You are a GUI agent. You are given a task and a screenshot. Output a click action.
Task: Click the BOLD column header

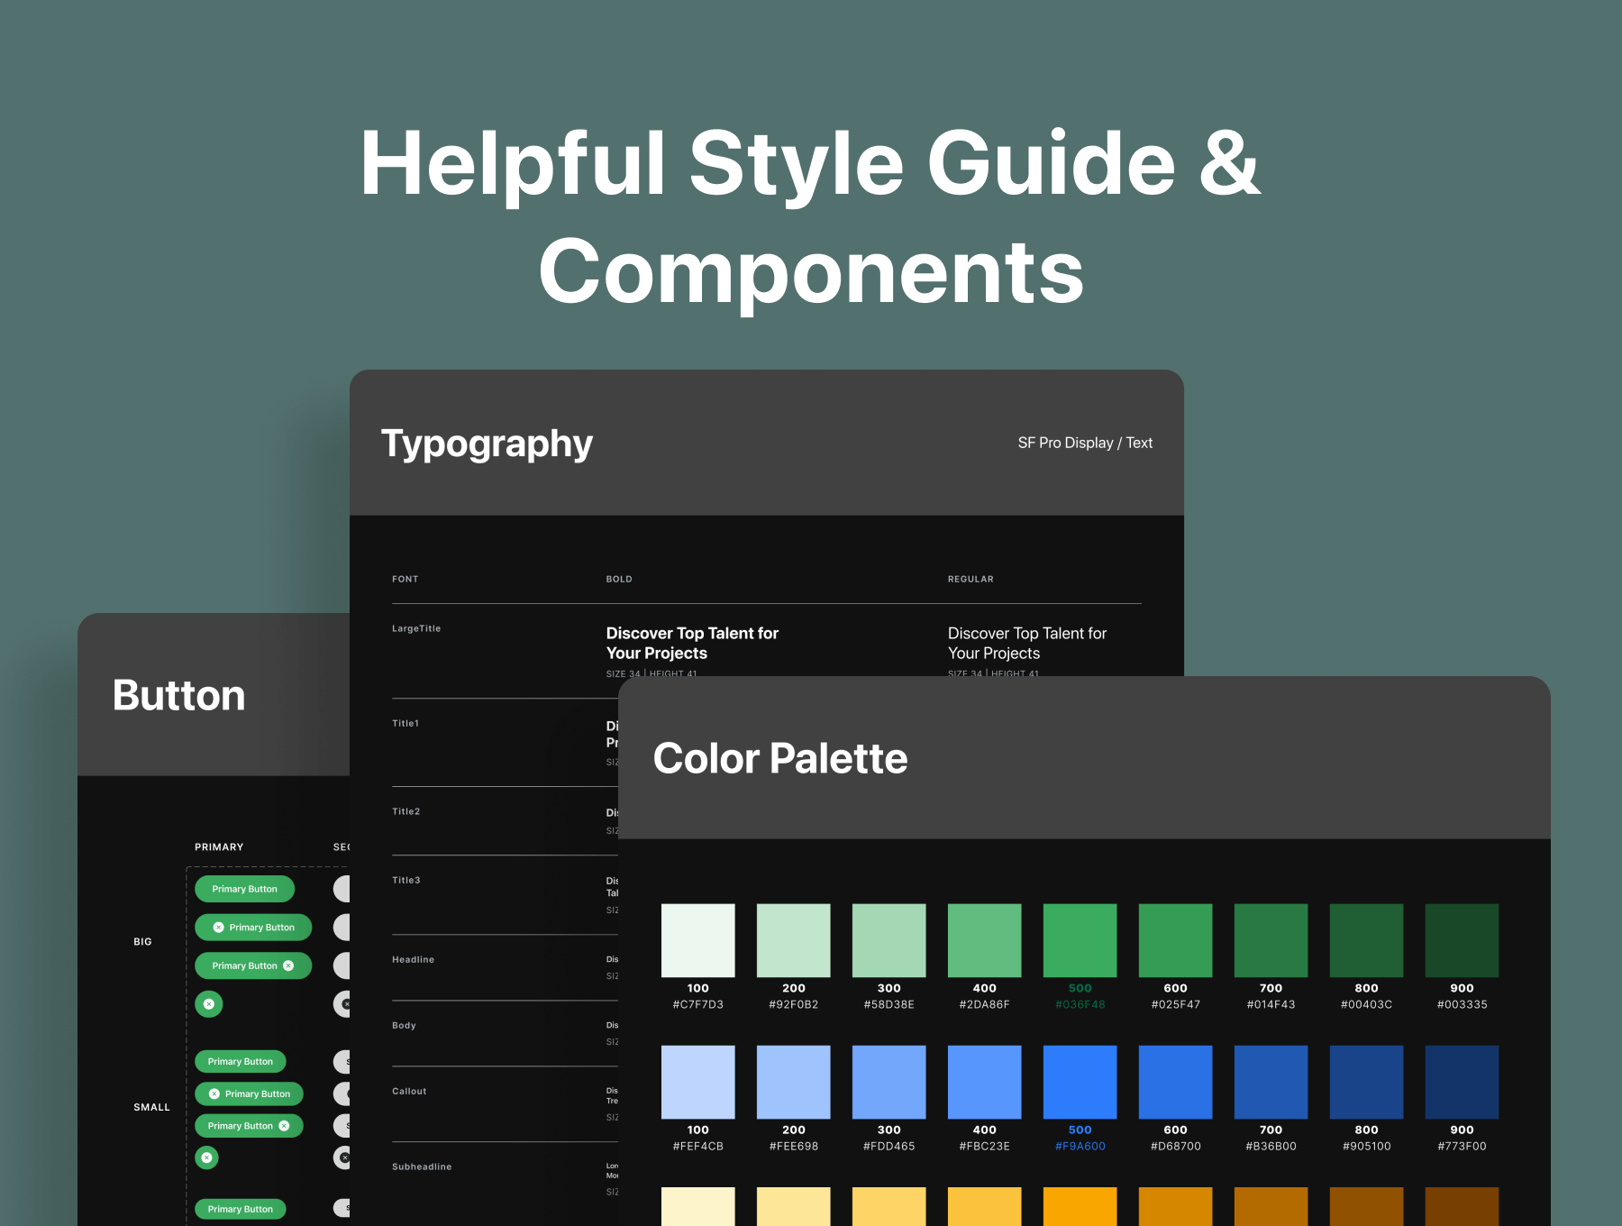click(x=619, y=579)
